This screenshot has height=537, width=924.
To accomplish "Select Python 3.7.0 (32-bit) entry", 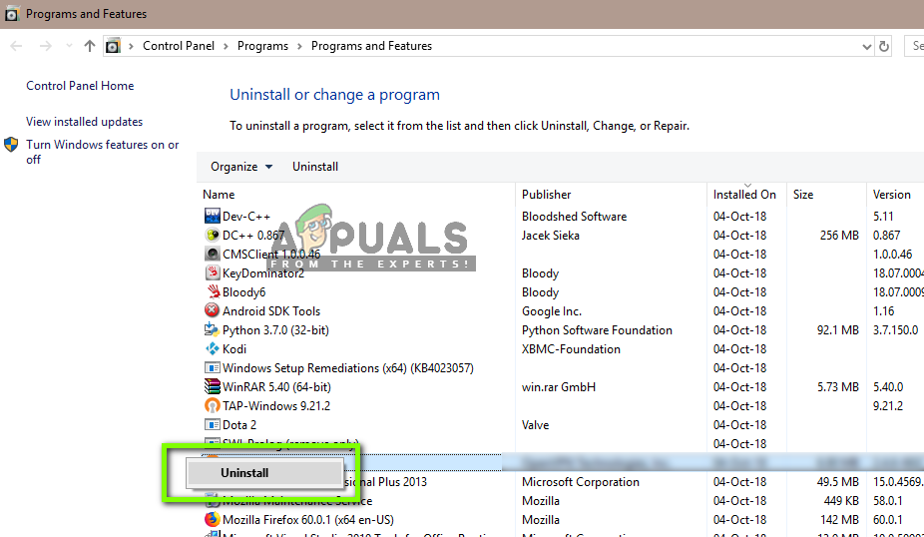I will [275, 330].
